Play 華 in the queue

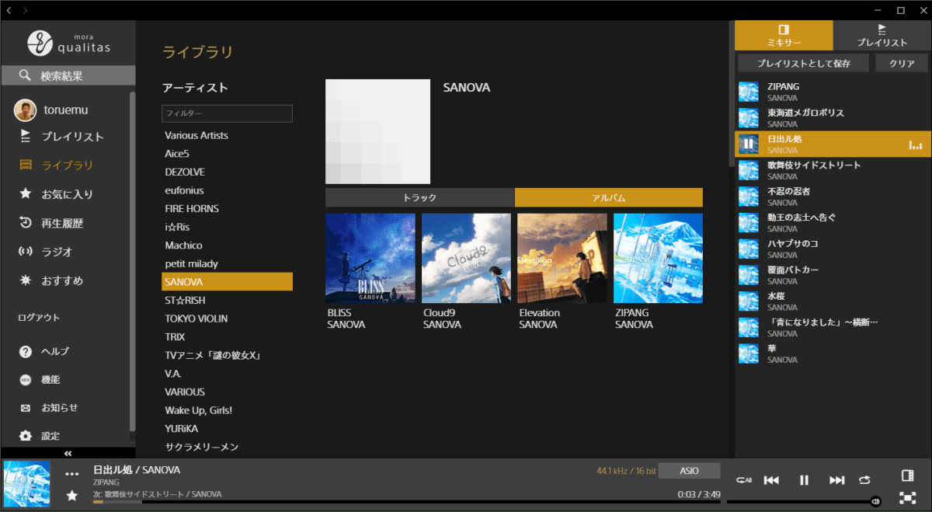(832, 354)
